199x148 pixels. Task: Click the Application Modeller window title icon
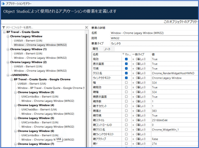point(3,4)
